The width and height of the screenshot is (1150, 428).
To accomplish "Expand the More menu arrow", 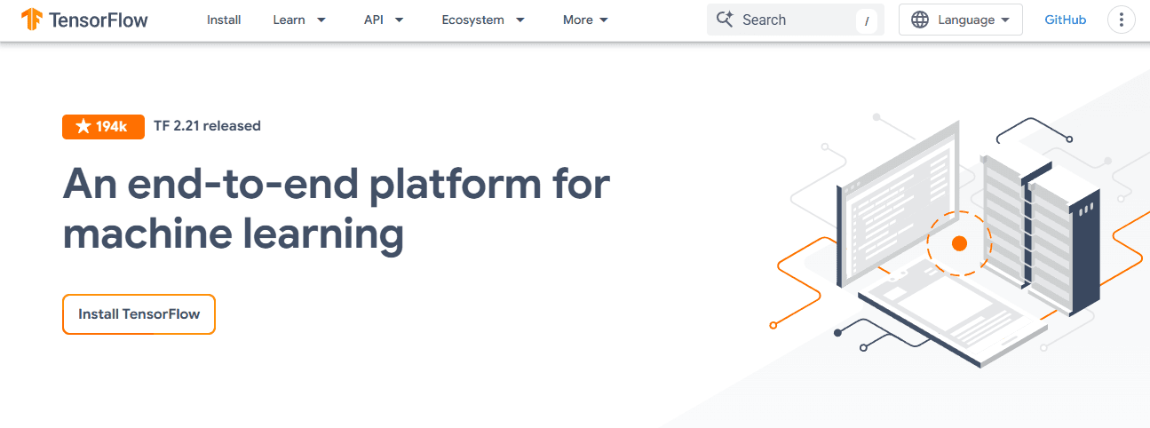I will pyautogui.click(x=604, y=20).
